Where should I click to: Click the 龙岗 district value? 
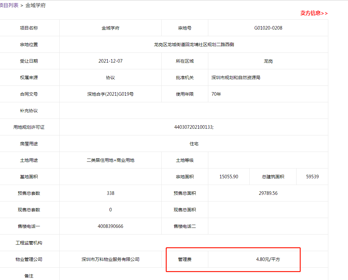tap(268, 61)
